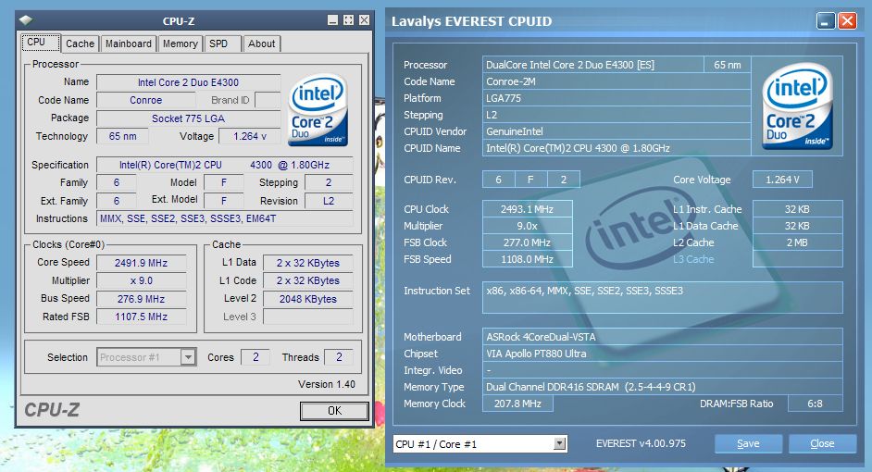Click the L1 Code value 2 x 32 KBytes
Screen dimensions: 872x472
pyautogui.click(x=308, y=280)
